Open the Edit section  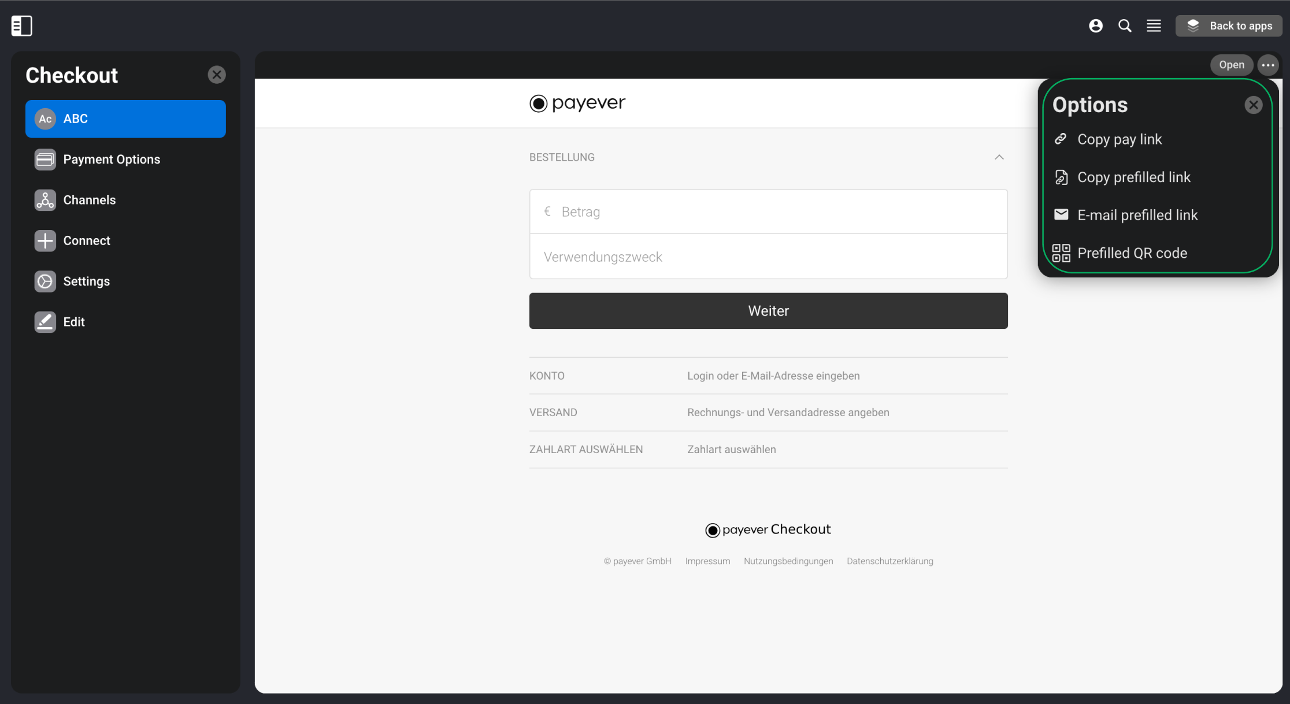click(x=125, y=321)
